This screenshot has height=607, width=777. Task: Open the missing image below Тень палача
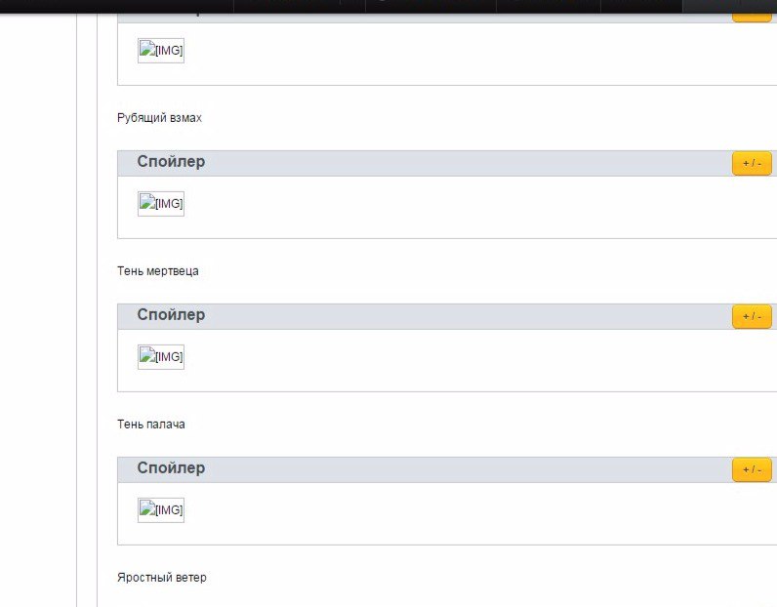point(161,509)
